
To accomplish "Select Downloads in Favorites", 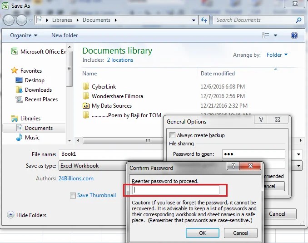I will click(x=34, y=90).
